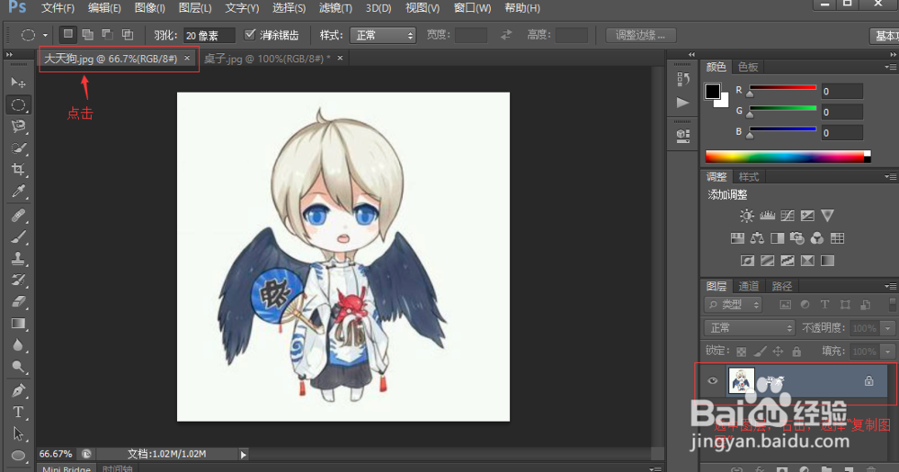Select the Dodge tool

tap(18, 367)
